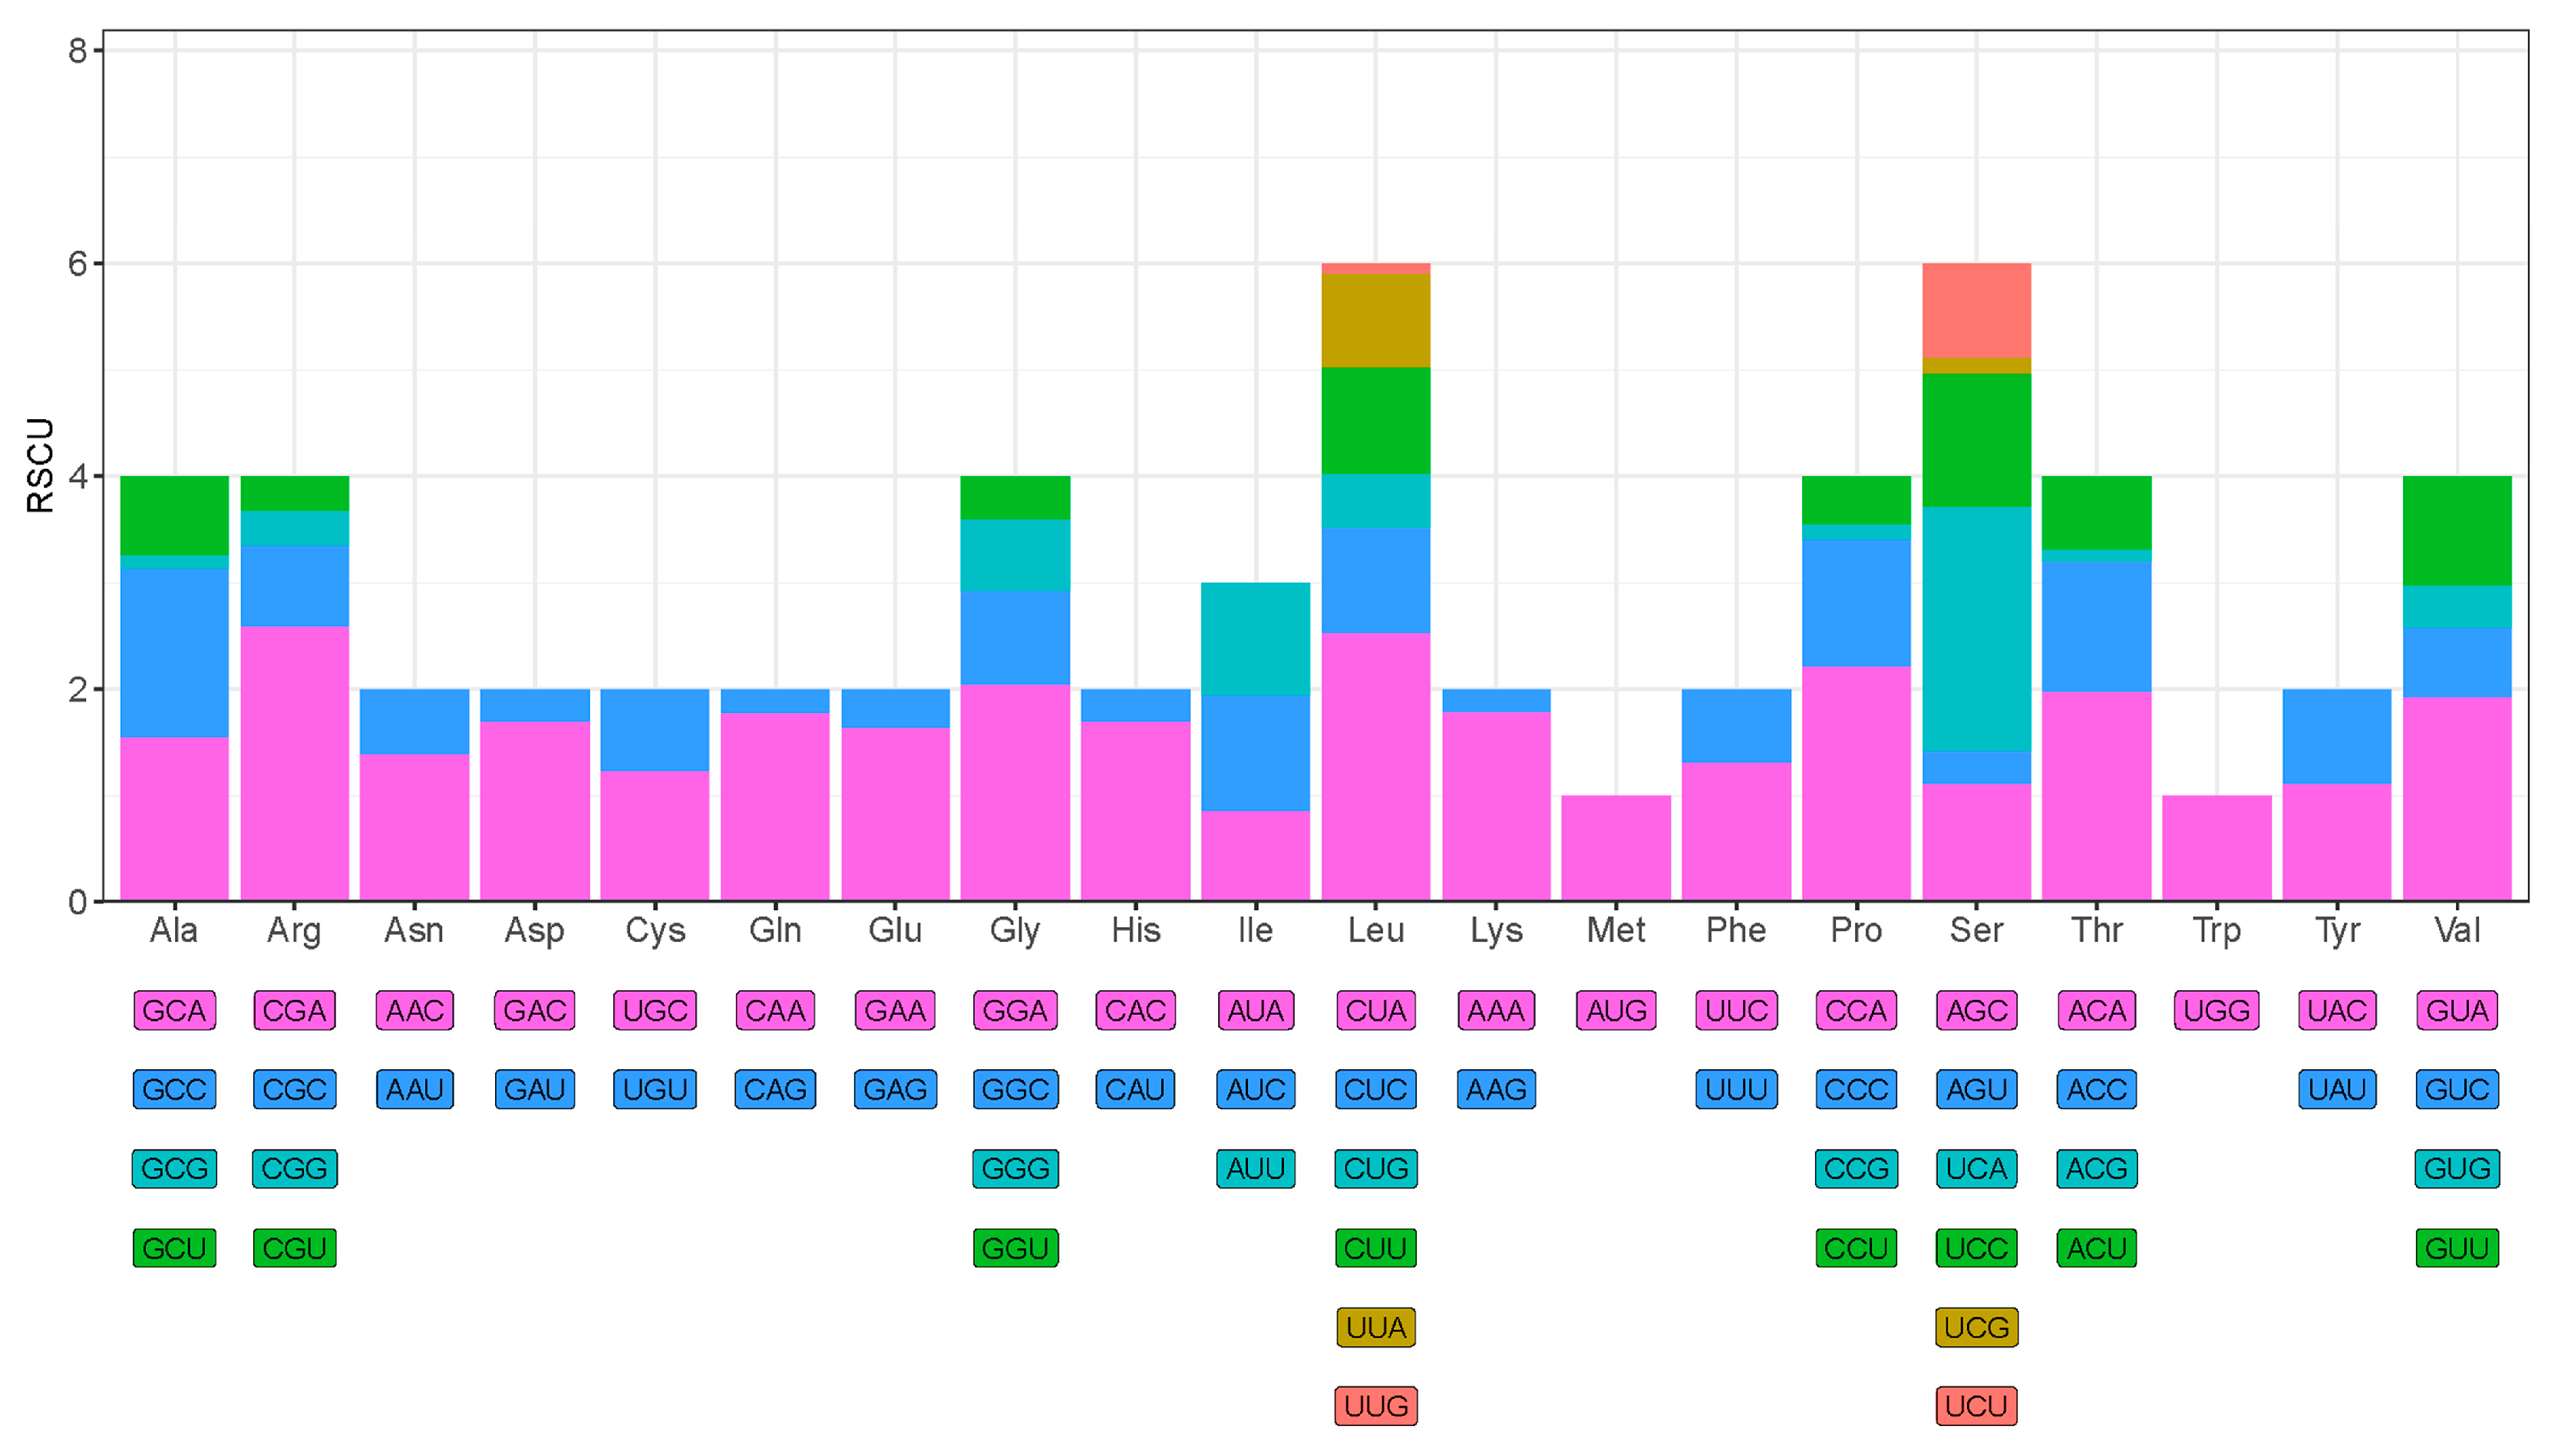Viewport: 2558px width, 1456px height.
Task: Click the RSCU y-axis title
Action: 40,465
